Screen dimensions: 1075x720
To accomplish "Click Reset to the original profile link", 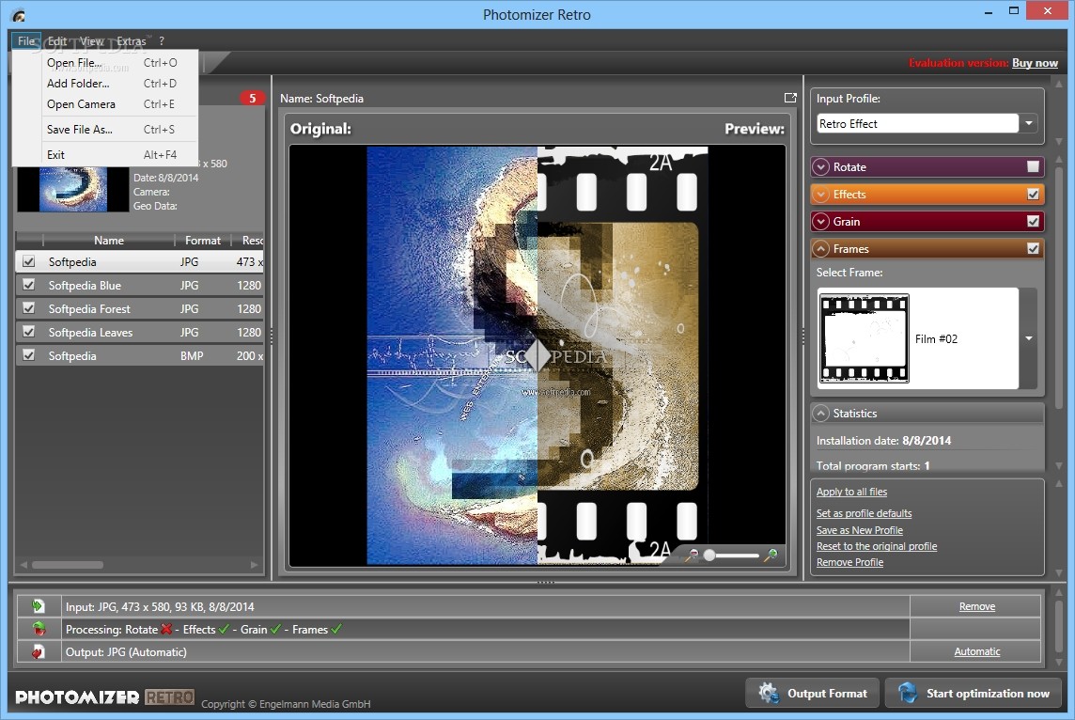I will coord(876,546).
